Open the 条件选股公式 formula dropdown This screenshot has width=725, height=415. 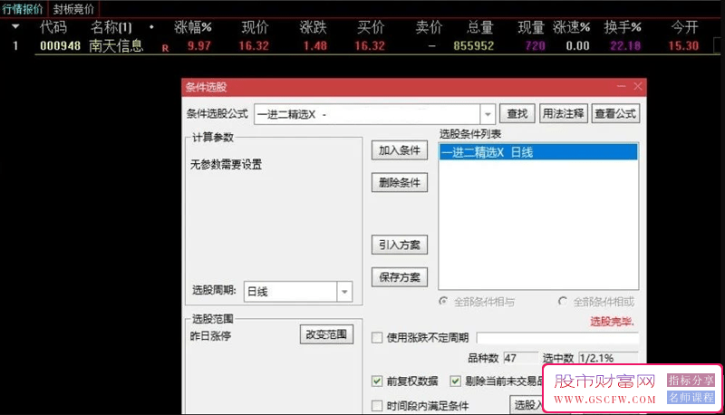[488, 114]
